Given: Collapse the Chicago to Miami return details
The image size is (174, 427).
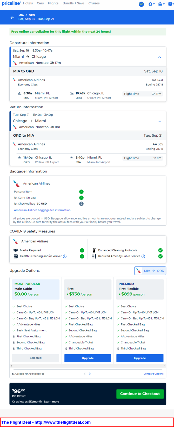Looking at the screenshot, I should 160,121.
